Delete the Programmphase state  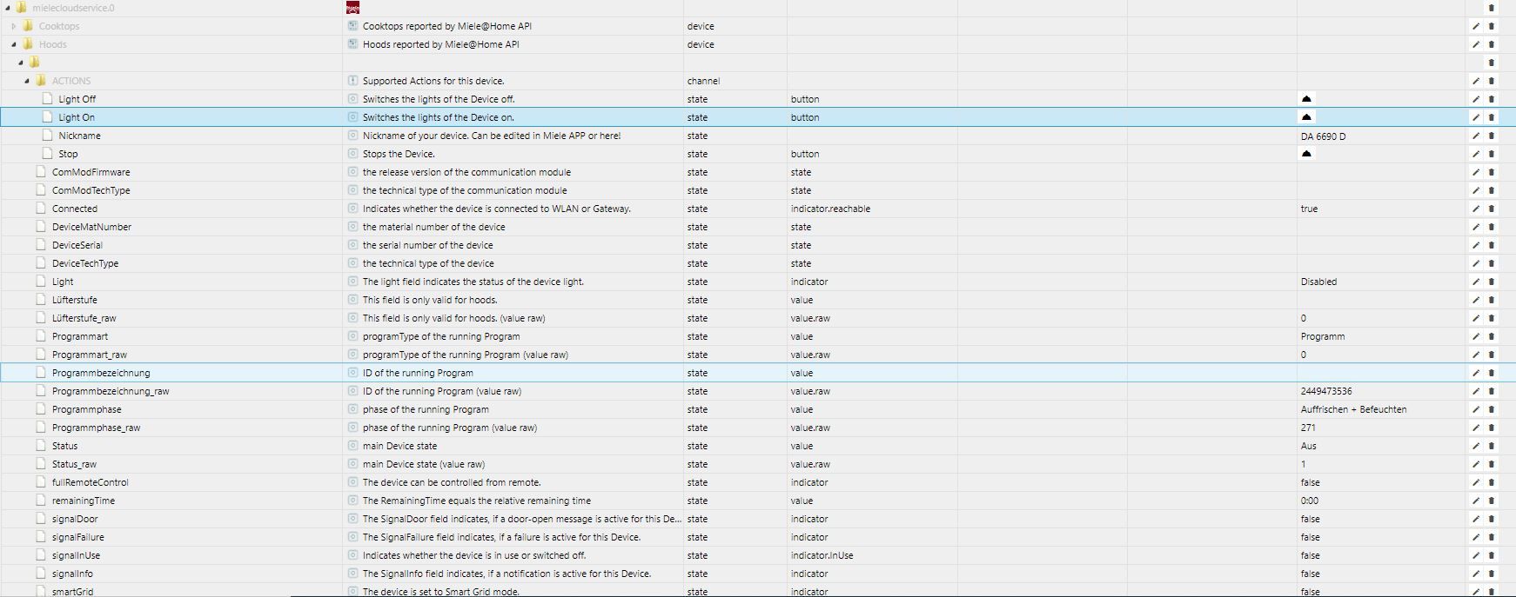point(1492,409)
